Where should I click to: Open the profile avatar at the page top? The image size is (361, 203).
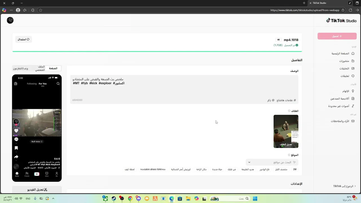coord(10,20)
